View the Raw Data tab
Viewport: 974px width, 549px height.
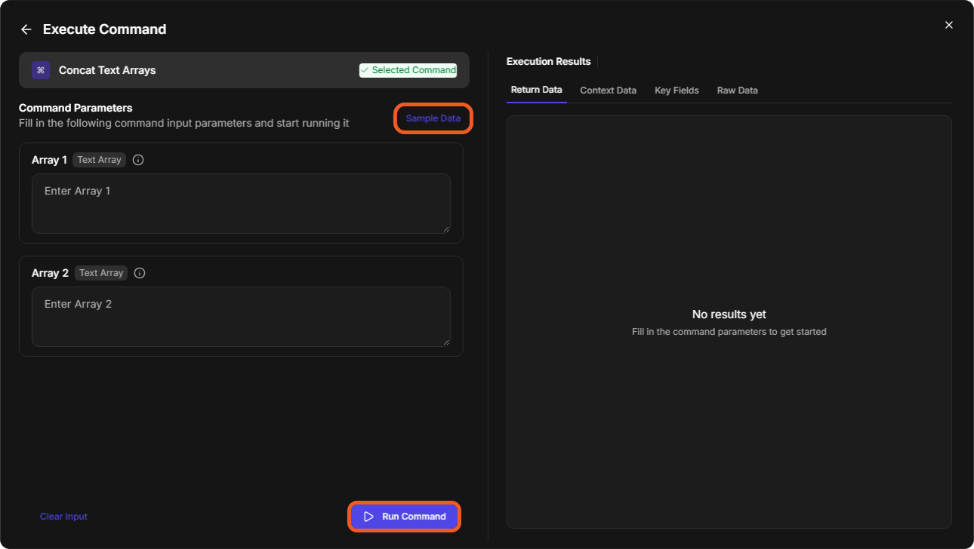(738, 90)
